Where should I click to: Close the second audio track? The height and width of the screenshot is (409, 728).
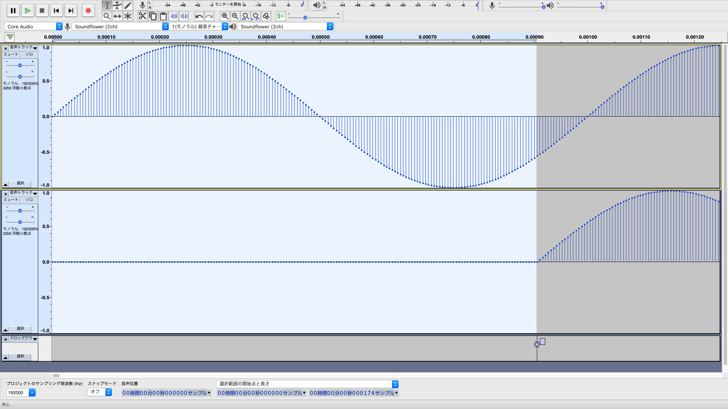(6, 194)
